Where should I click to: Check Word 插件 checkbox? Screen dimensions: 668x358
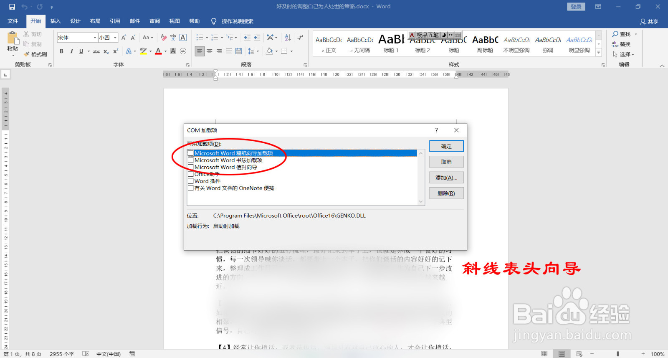tap(191, 181)
